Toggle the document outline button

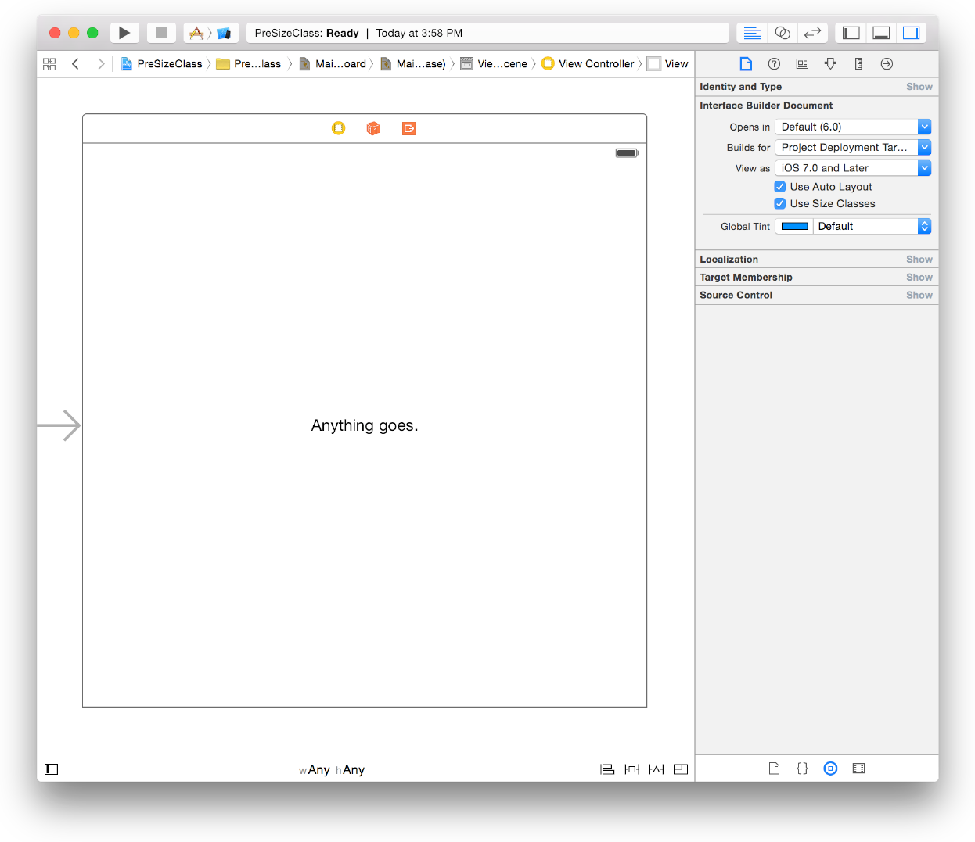click(52, 769)
